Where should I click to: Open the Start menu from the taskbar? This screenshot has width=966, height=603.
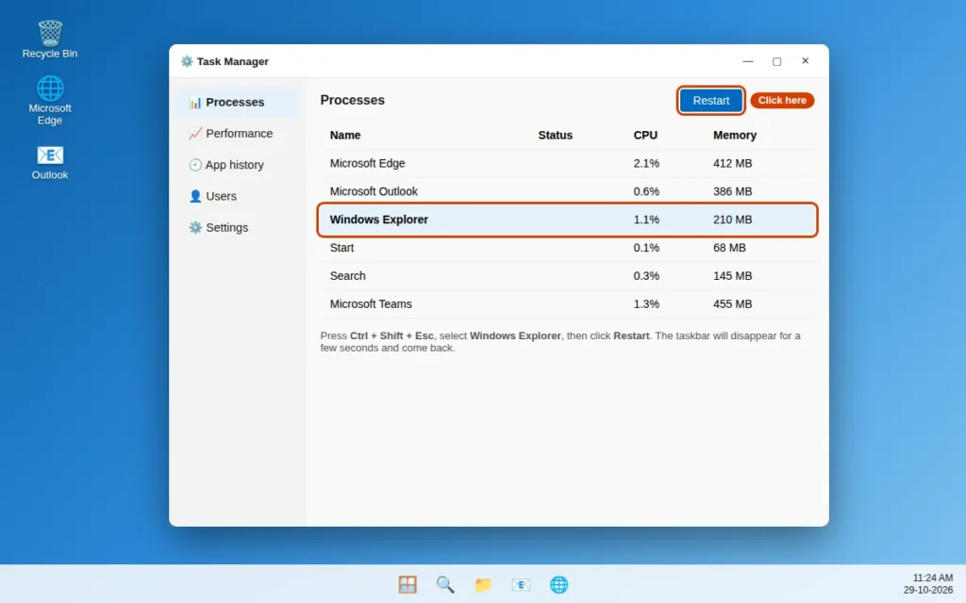pos(408,584)
